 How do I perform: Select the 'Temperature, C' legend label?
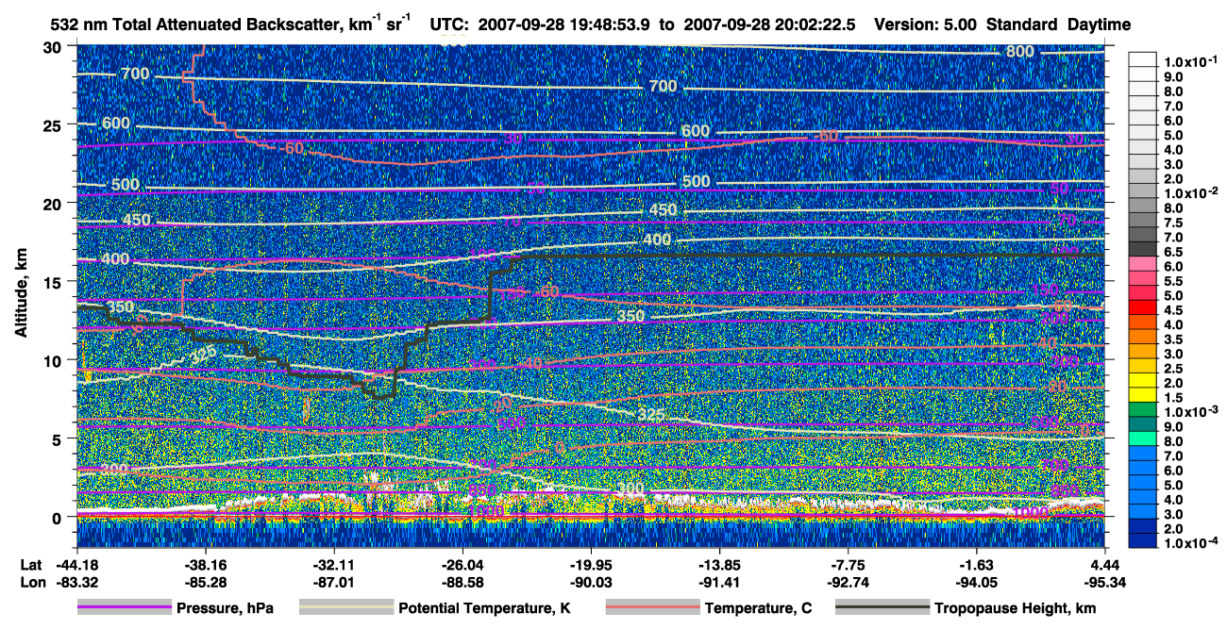coord(758,609)
